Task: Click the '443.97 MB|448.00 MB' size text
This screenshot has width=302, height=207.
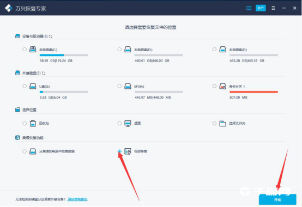Action: pyautogui.click(x=153, y=98)
